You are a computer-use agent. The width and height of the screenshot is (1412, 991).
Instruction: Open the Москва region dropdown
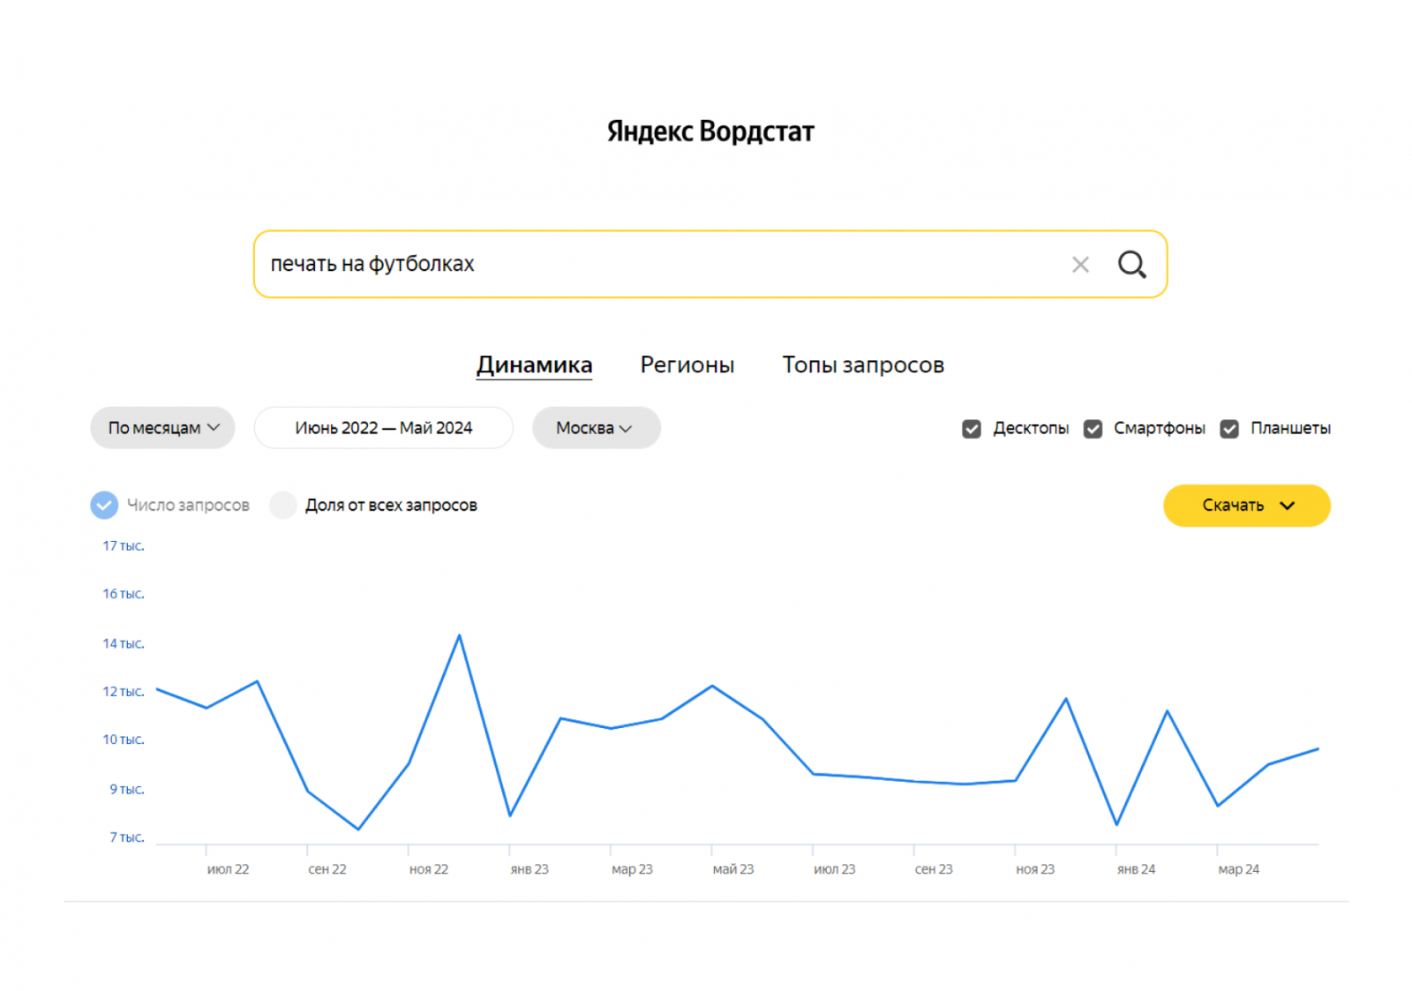point(596,428)
